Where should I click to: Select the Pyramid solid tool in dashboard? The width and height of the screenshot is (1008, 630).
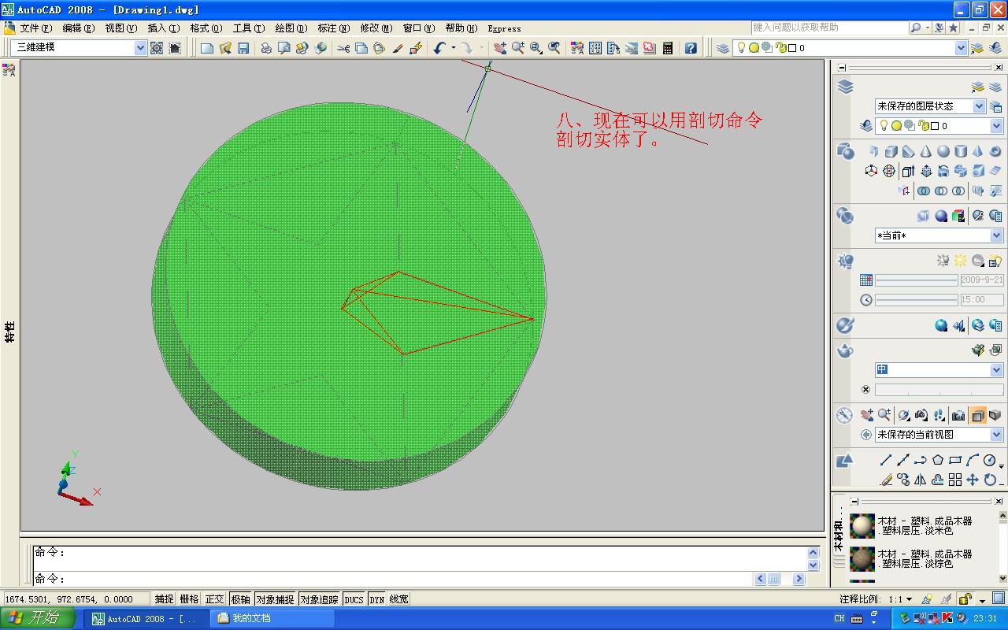click(x=977, y=151)
